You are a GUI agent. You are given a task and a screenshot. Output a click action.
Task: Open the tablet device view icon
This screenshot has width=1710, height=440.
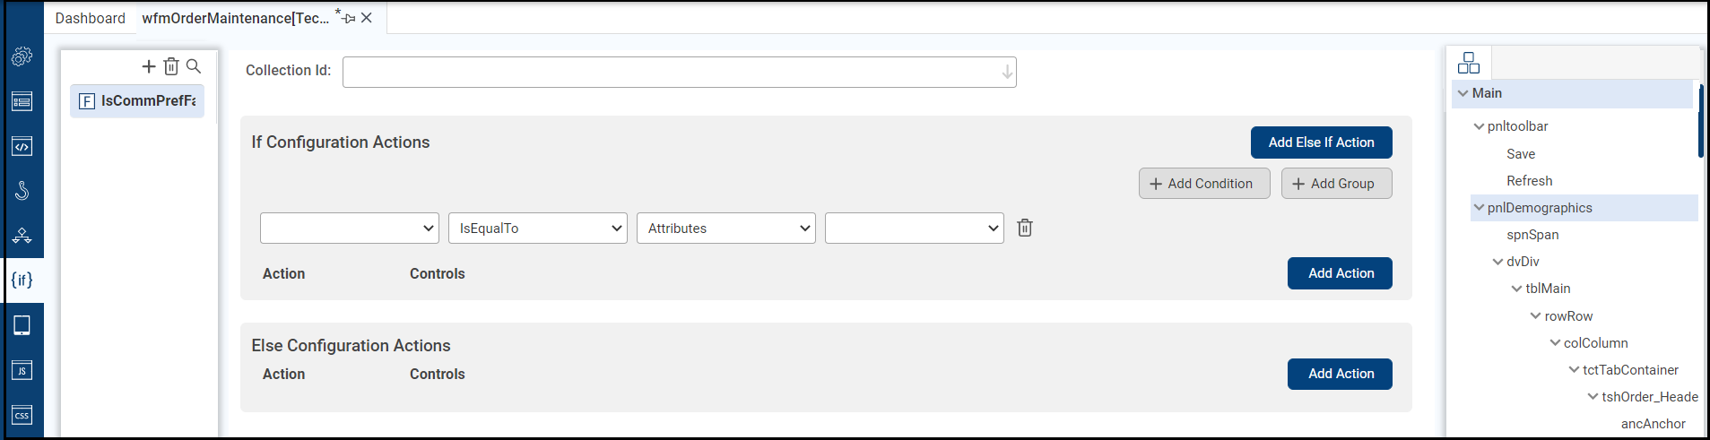[x=22, y=325]
